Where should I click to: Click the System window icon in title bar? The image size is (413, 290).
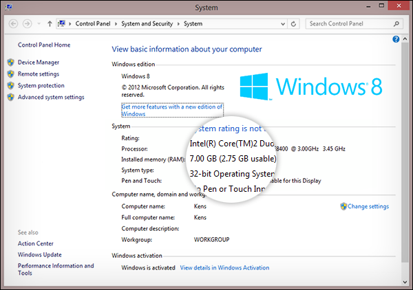coord(8,7)
